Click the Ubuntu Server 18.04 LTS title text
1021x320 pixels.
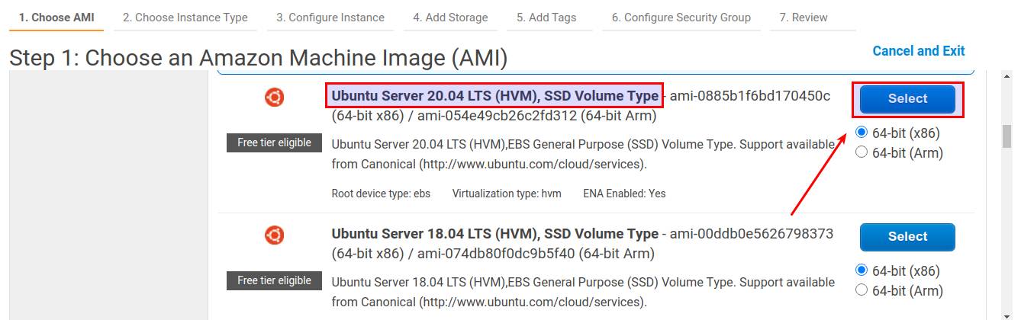pos(495,234)
